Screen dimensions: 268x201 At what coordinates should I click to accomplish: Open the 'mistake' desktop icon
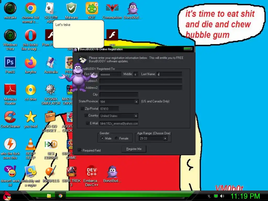(10, 11)
